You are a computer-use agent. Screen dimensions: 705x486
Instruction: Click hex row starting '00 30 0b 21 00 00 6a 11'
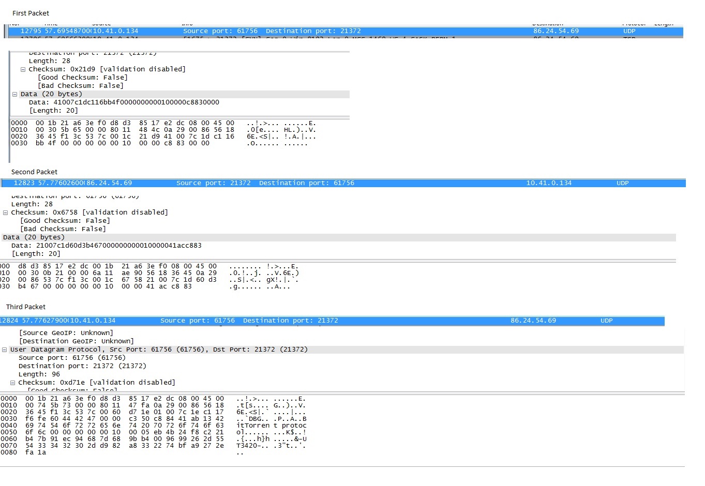tap(150, 273)
